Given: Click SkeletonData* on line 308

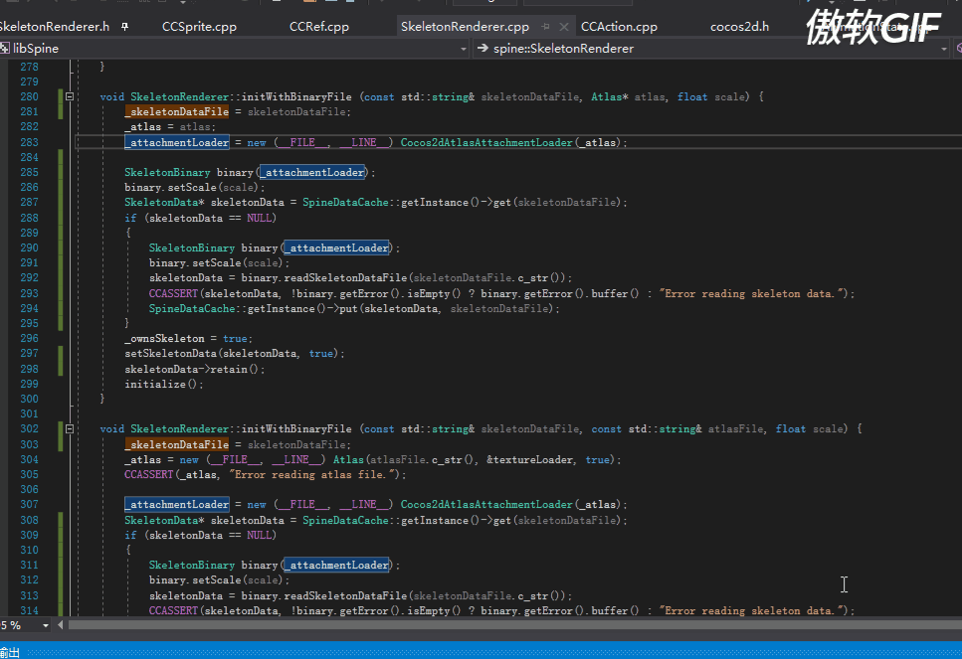Looking at the screenshot, I should [x=164, y=520].
